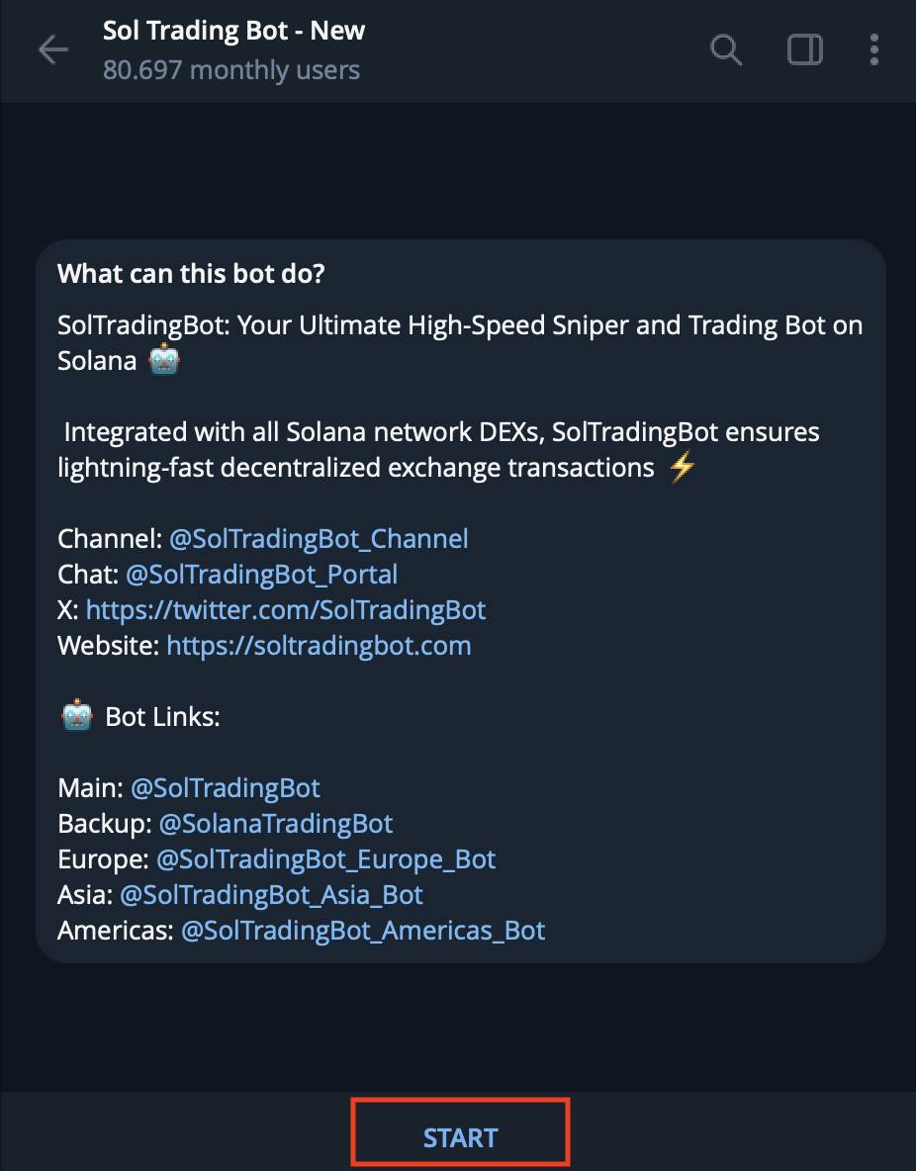Open the @SolTradingBot_Channel link
The width and height of the screenshot is (916, 1171).
click(x=320, y=538)
